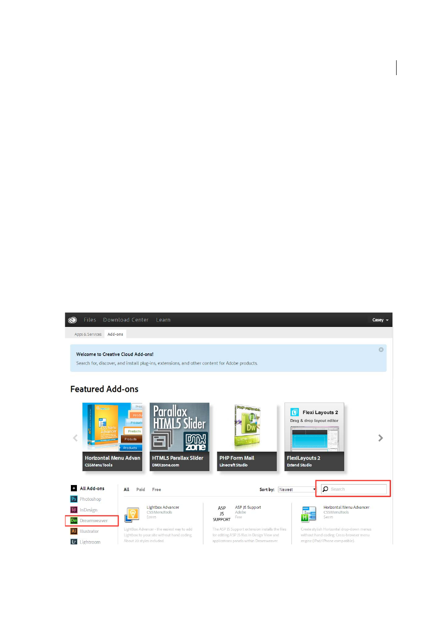This screenshot has height=626, width=442.
Task: Click the Featured Add-ons heading
Action: click(104, 389)
